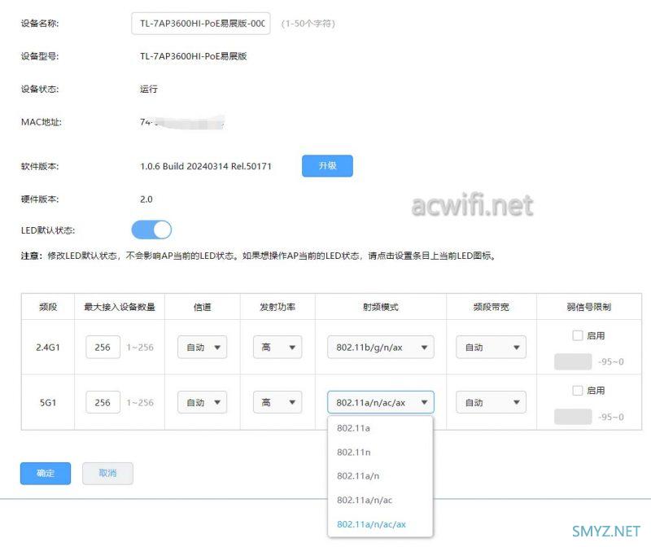Select 802.11n from the mode list
Screen dimensions: 651x547
coord(353,453)
